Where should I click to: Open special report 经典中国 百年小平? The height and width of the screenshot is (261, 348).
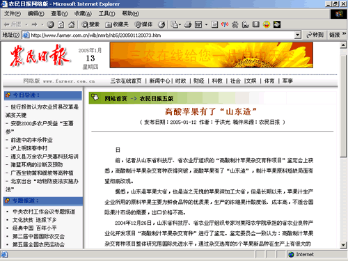[x=35, y=228]
